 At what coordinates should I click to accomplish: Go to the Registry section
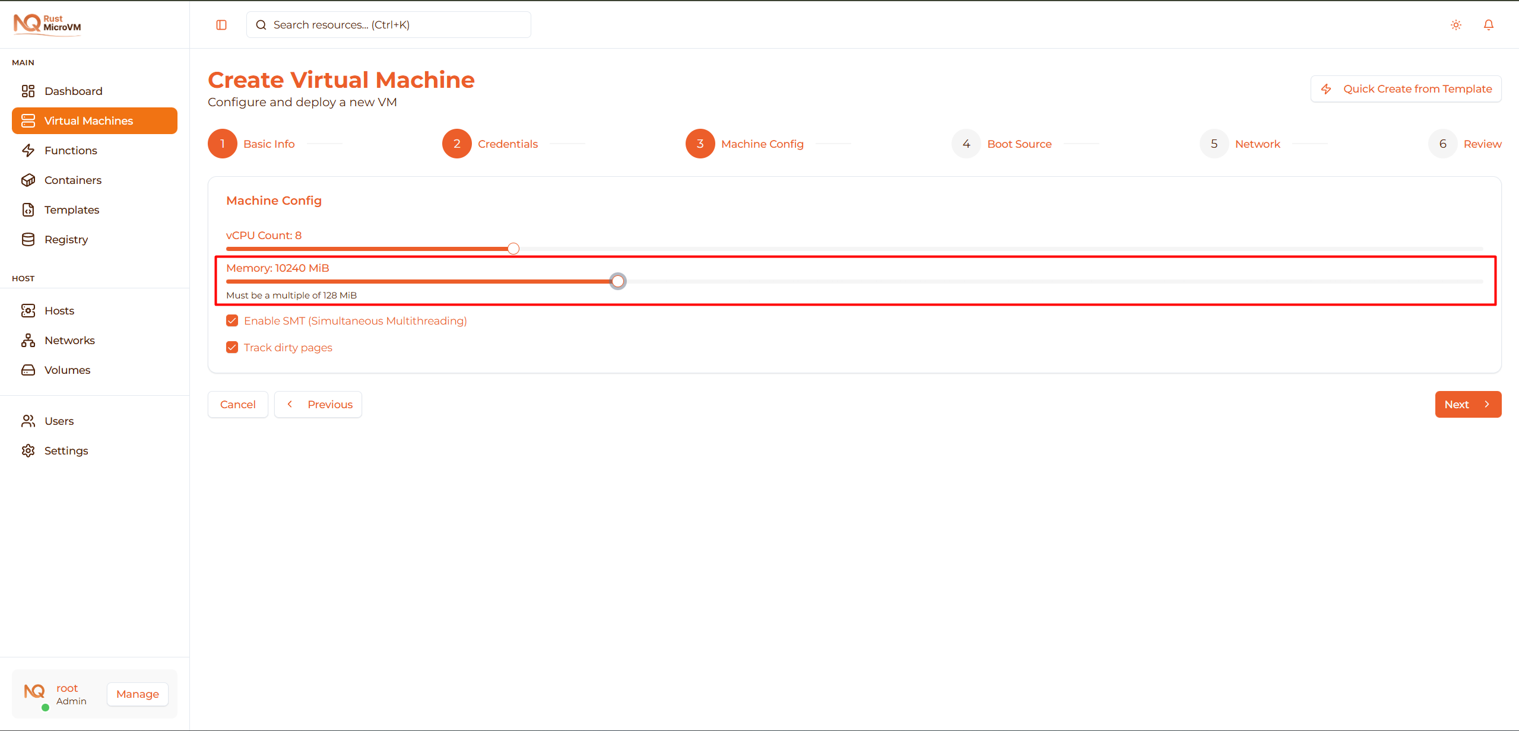65,239
